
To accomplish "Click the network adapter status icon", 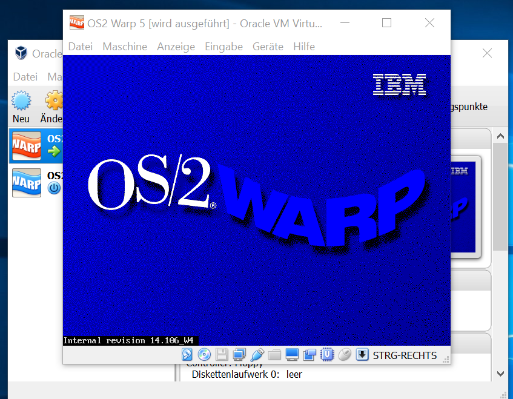I will click(239, 355).
